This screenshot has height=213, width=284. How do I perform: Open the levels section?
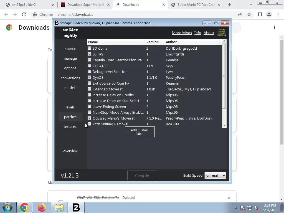point(70,107)
